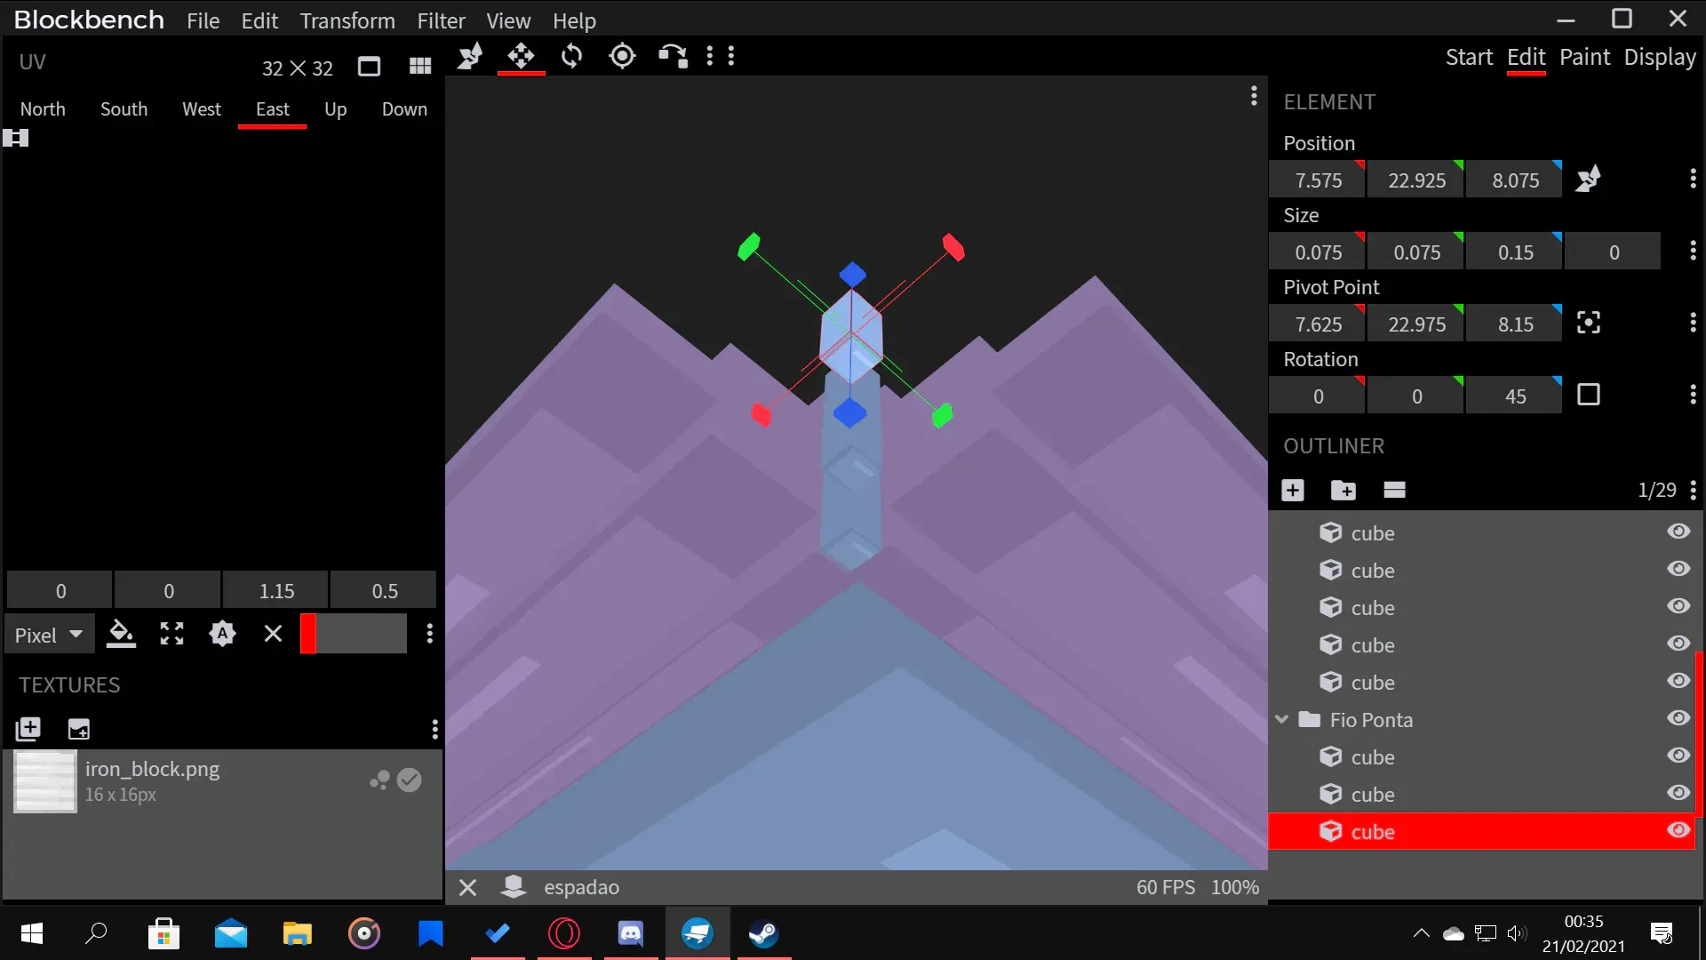This screenshot has height=960, width=1706.
Task: Click the maximize UV icon
Action: coord(171,634)
